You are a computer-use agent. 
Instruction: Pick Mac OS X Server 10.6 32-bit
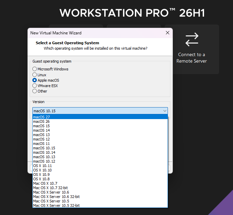pos(100,197)
